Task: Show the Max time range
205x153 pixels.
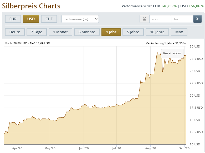Action: [x=179, y=32]
